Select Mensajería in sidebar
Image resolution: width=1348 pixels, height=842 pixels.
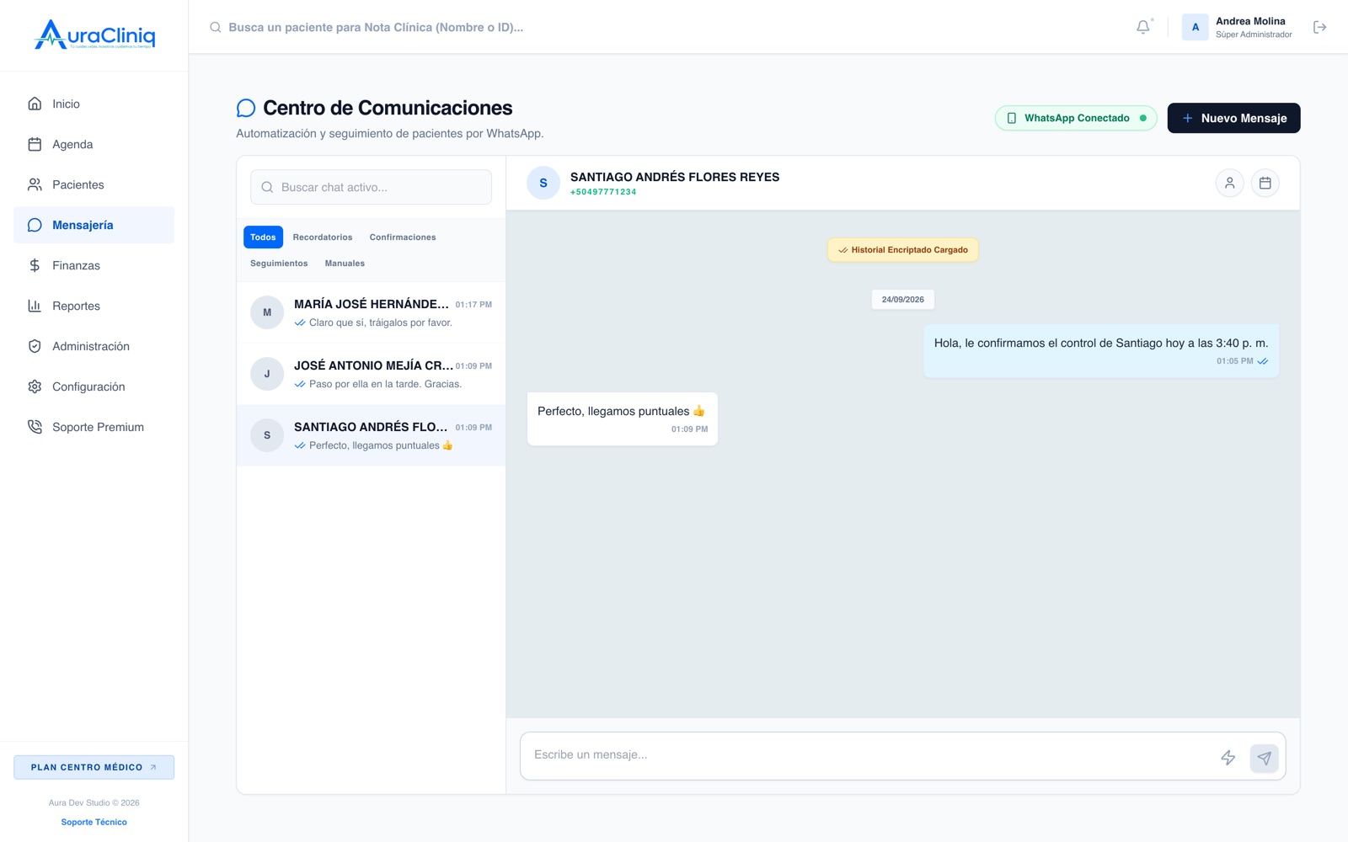(x=94, y=225)
